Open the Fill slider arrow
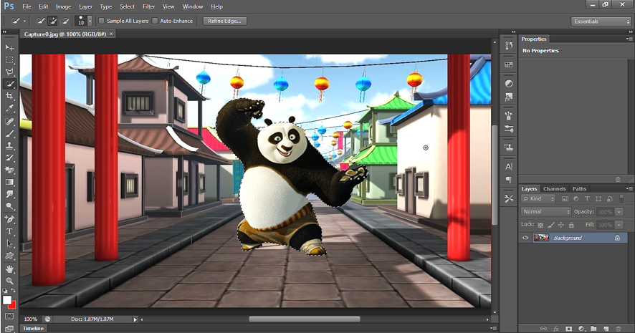The width and height of the screenshot is (635, 333). [619, 225]
